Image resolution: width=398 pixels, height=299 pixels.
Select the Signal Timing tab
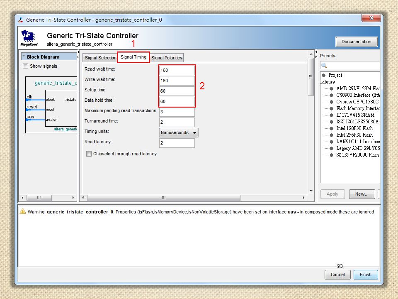point(133,57)
